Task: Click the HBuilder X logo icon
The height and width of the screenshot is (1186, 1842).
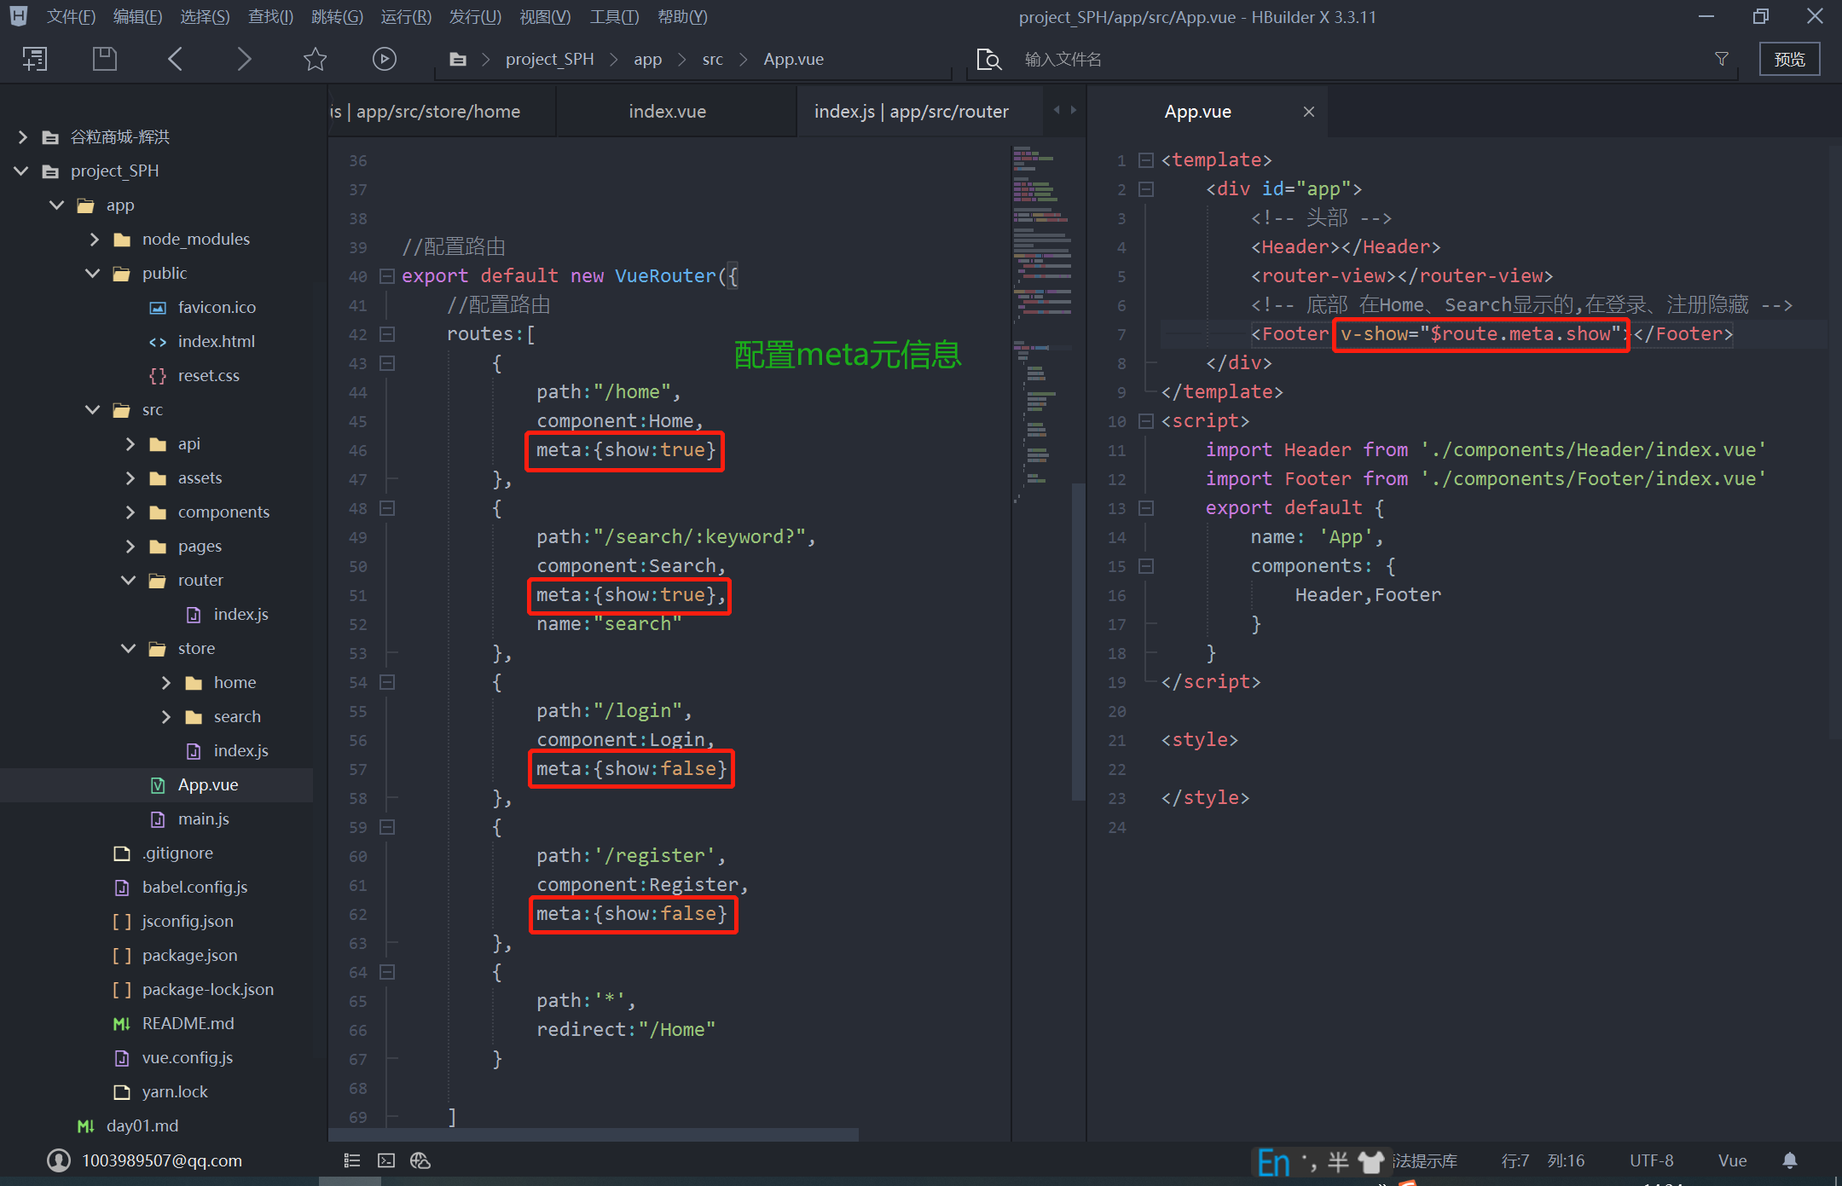Action: pos(18,16)
